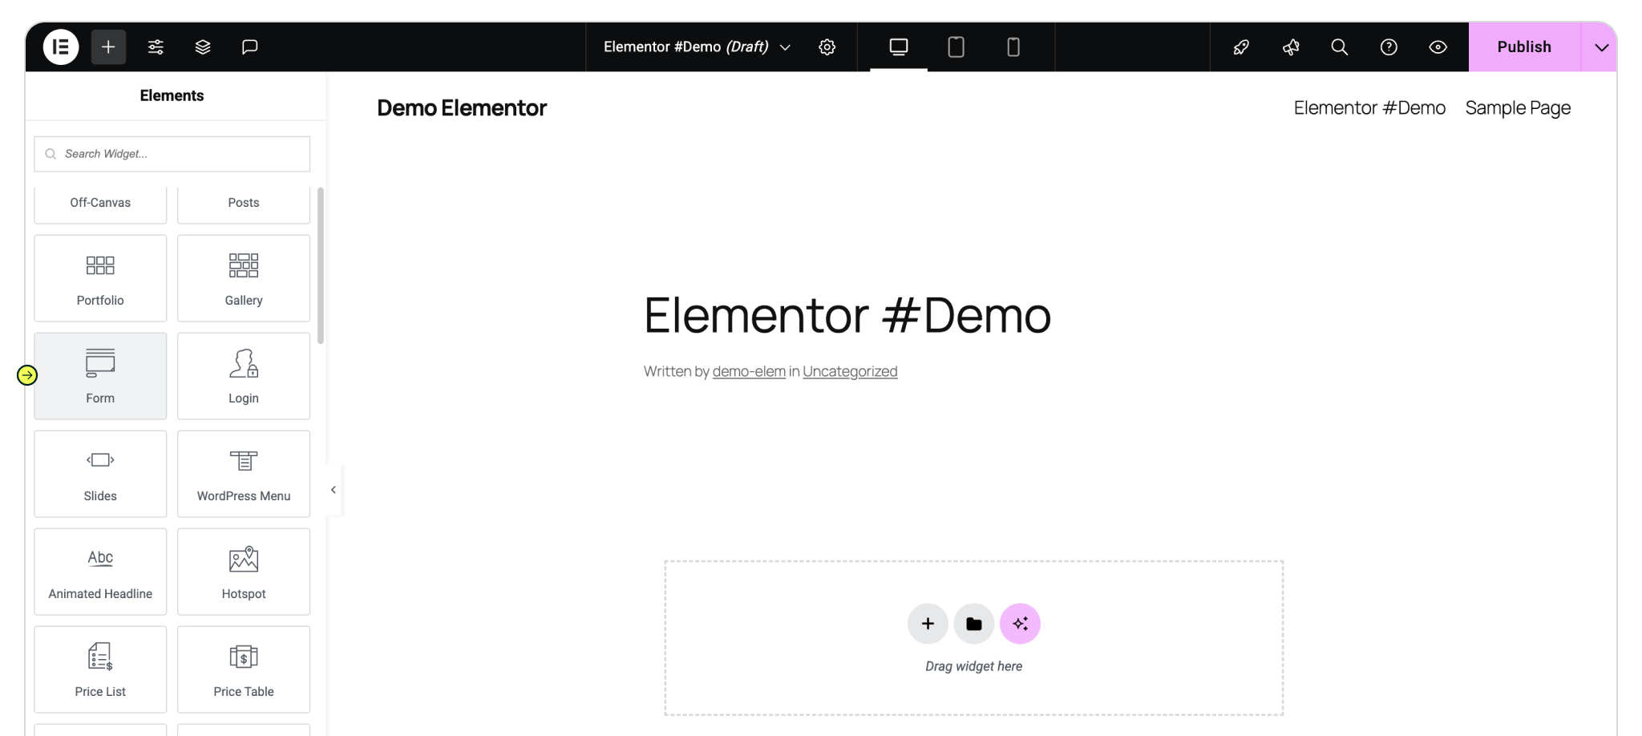The height and width of the screenshot is (736, 1642).
Task: Focus the Search Widget field
Action: pos(172,154)
